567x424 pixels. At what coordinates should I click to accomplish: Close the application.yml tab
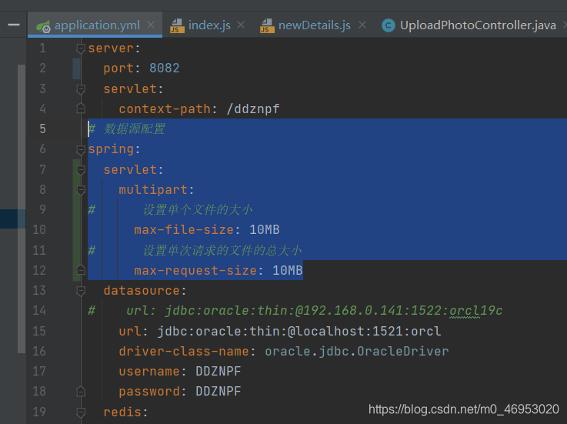151,25
